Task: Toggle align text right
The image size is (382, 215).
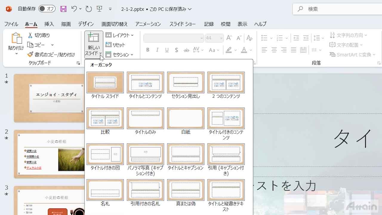Action: point(284,50)
